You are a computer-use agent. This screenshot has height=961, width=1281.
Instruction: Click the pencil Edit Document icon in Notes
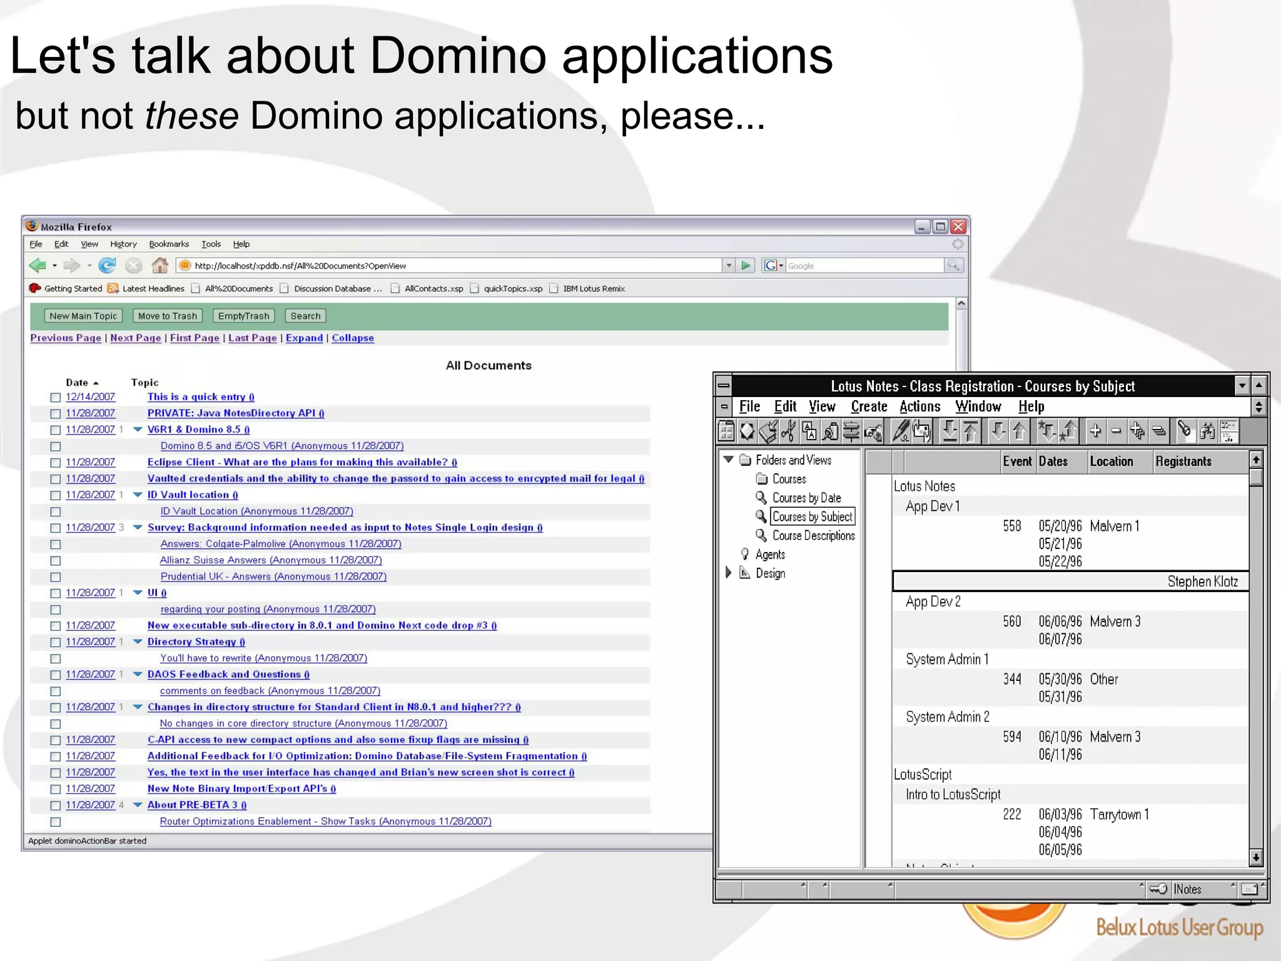(900, 431)
